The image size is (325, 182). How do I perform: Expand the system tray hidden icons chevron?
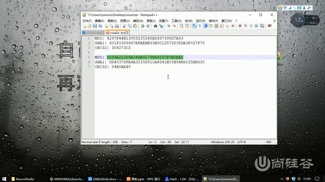tap(282, 179)
